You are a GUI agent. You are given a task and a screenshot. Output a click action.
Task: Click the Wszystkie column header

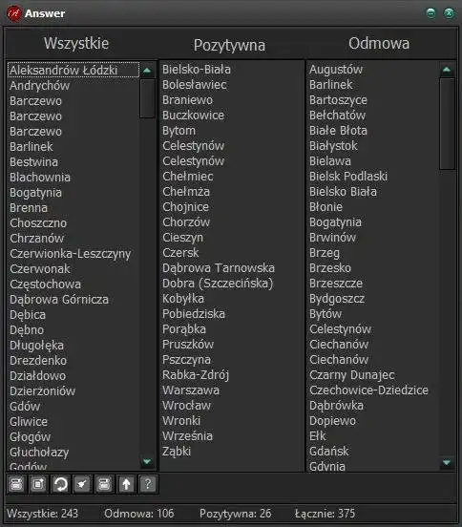[x=76, y=43]
